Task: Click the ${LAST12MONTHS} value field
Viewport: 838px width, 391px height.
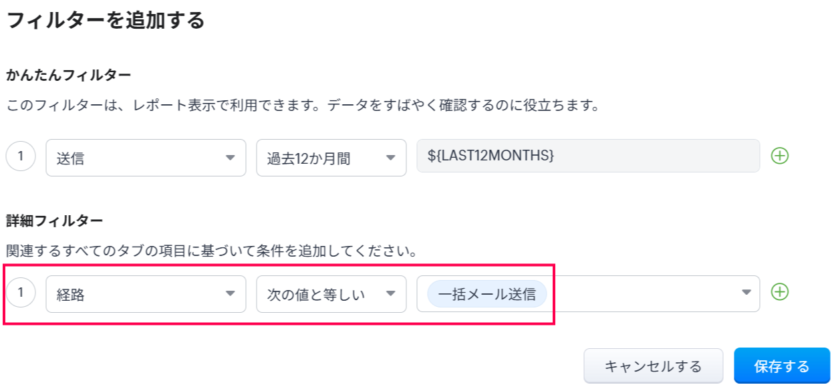Action: pyautogui.click(x=587, y=156)
